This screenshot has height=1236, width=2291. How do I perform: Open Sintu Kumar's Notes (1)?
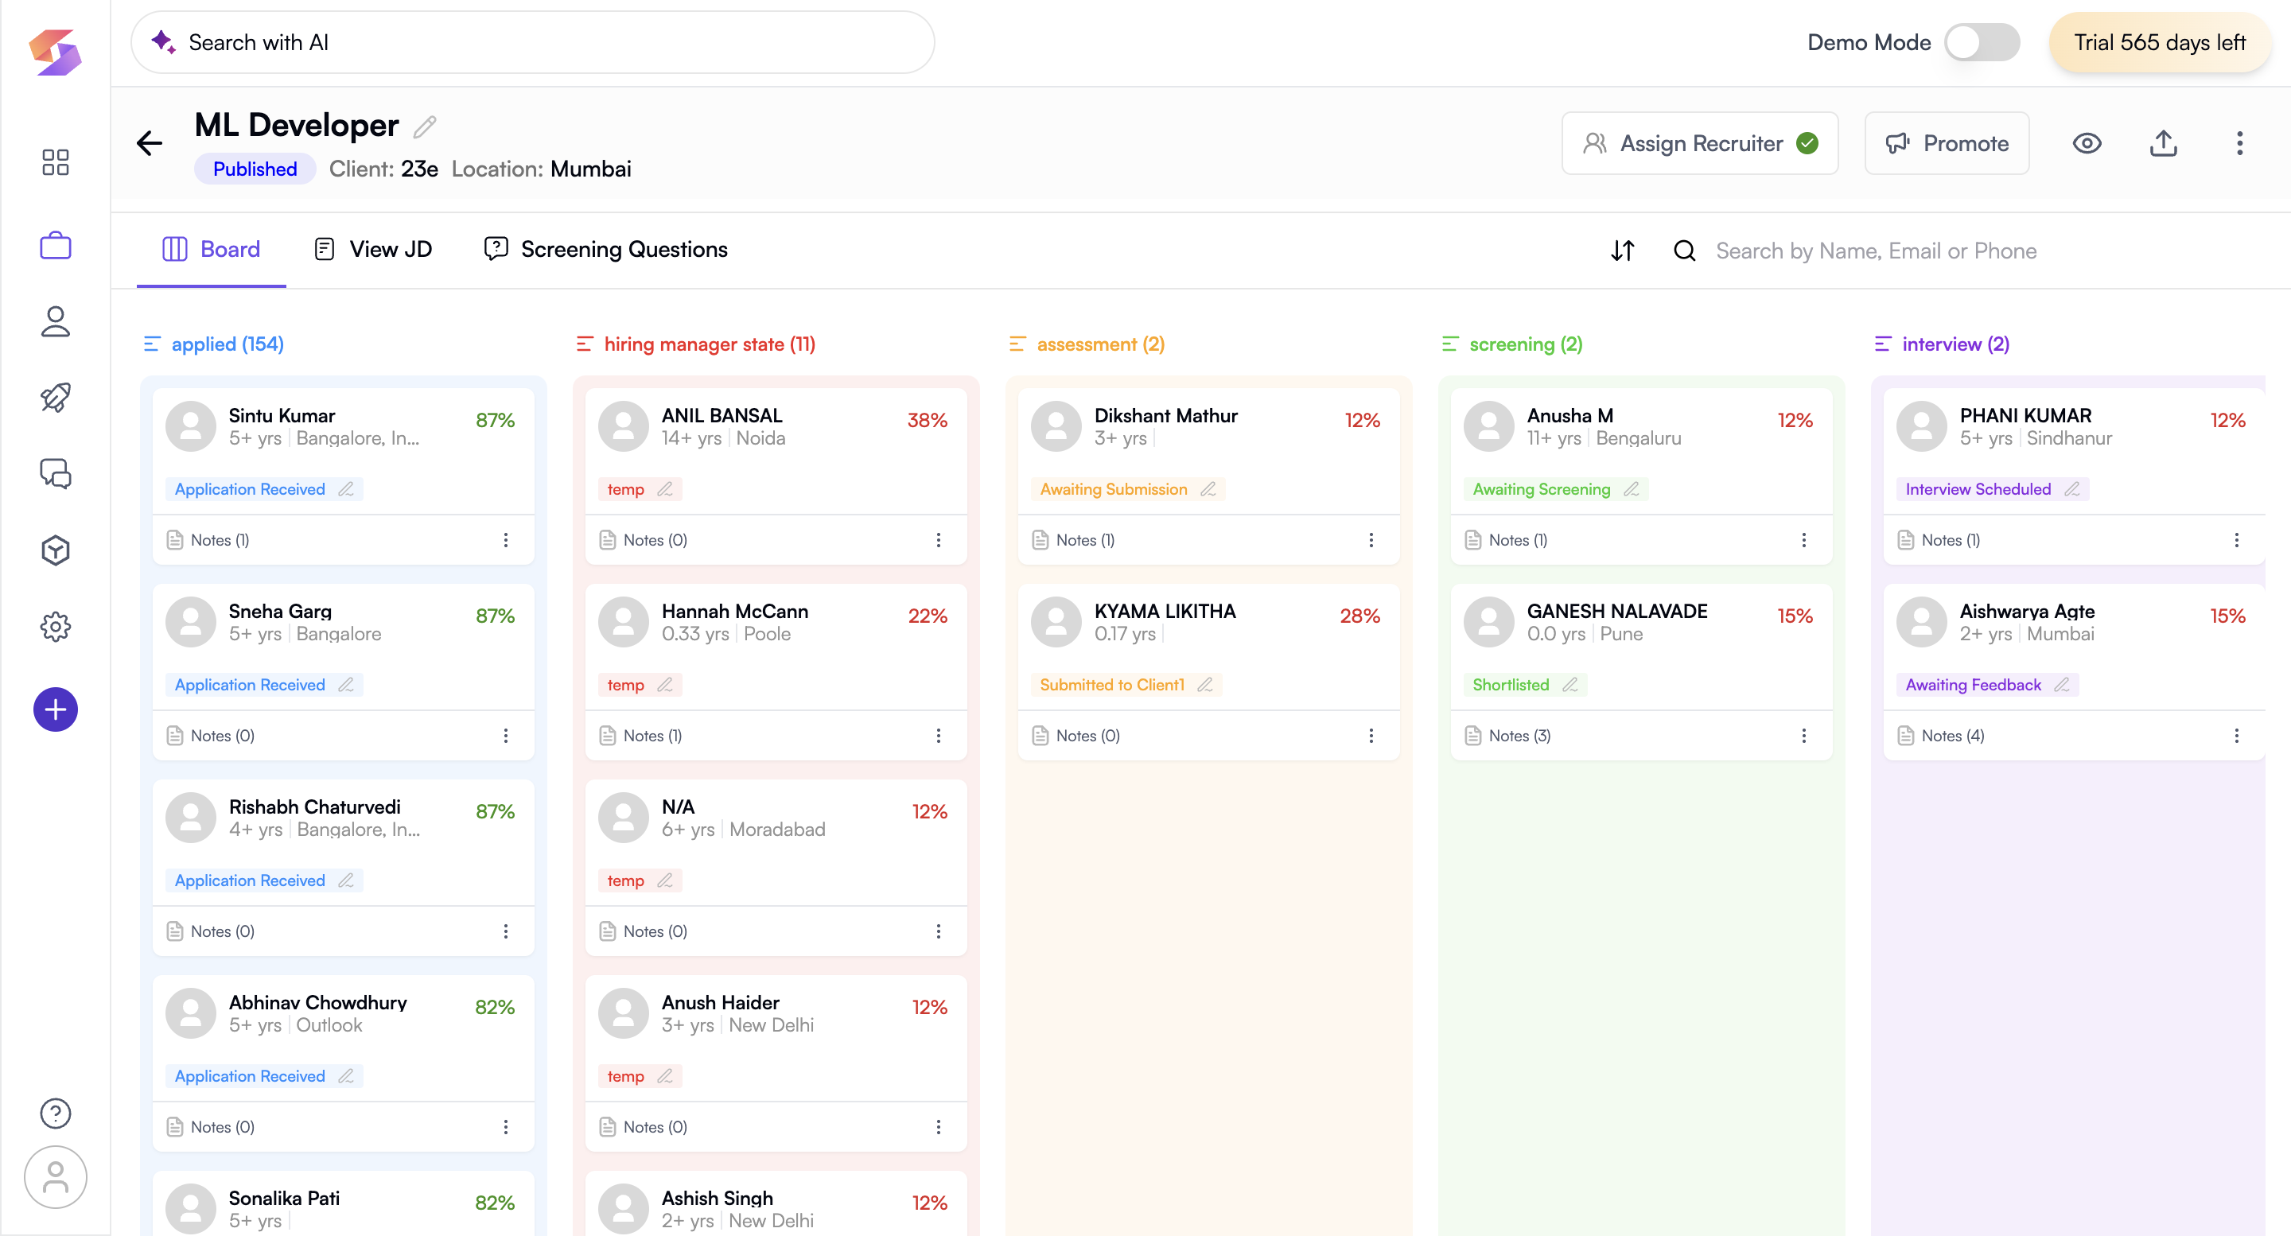(x=208, y=540)
